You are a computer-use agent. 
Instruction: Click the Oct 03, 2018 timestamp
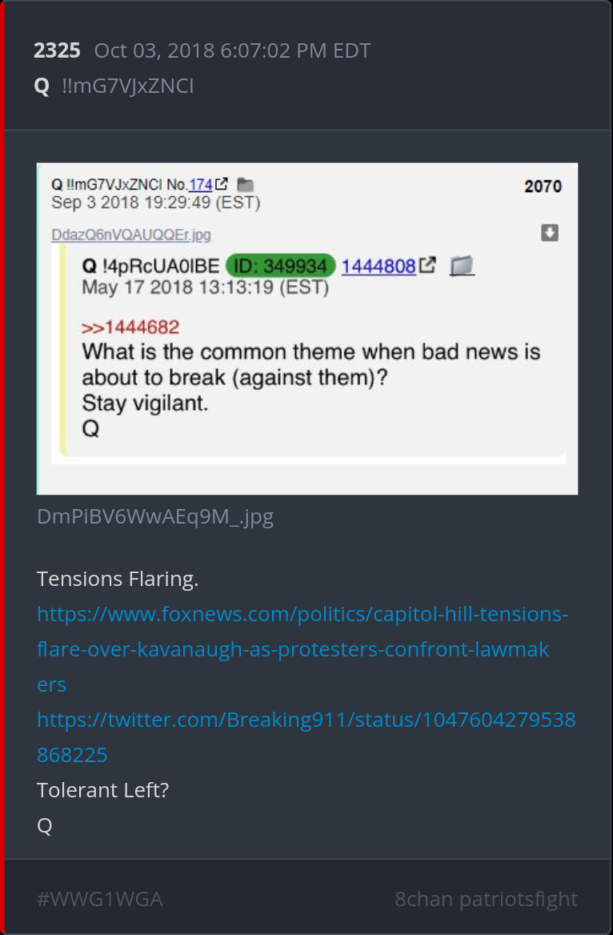tap(233, 50)
